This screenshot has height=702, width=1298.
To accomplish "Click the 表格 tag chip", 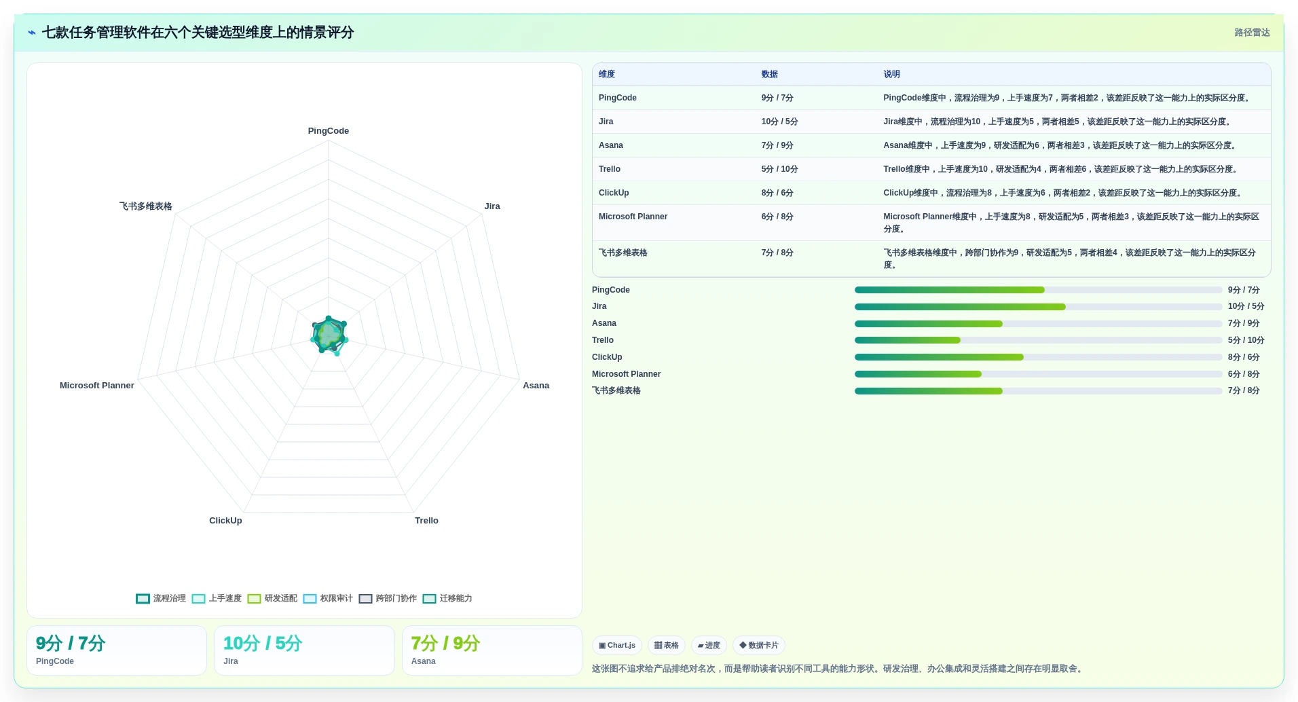I will (667, 646).
